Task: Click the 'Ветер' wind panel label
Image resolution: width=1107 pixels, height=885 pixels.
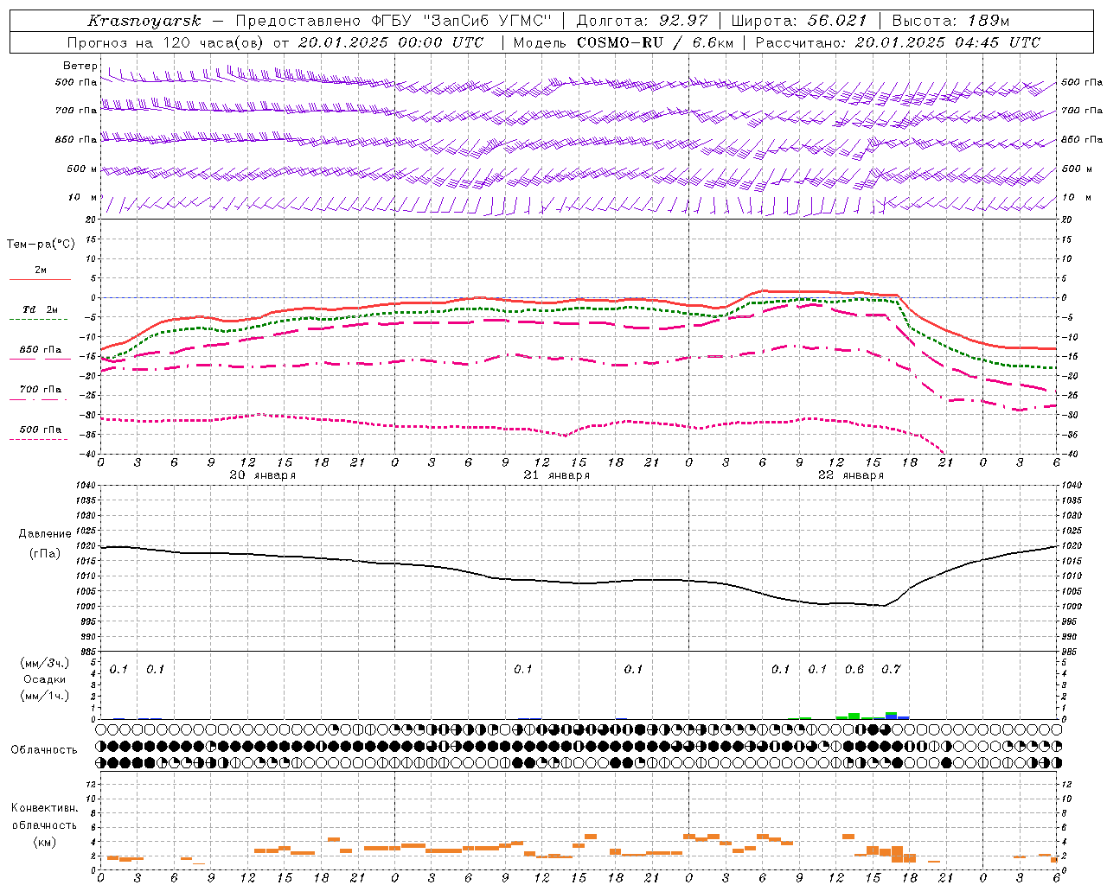Action: [80, 66]
